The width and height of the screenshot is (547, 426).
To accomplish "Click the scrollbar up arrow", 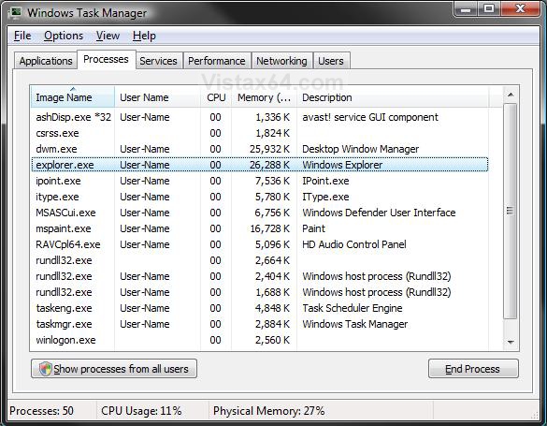I will point(511,95).
